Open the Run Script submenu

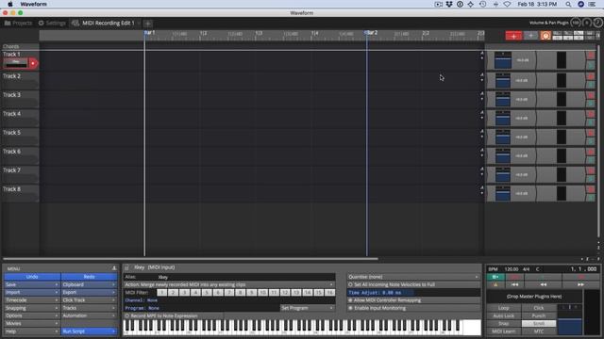pos(89,331)
